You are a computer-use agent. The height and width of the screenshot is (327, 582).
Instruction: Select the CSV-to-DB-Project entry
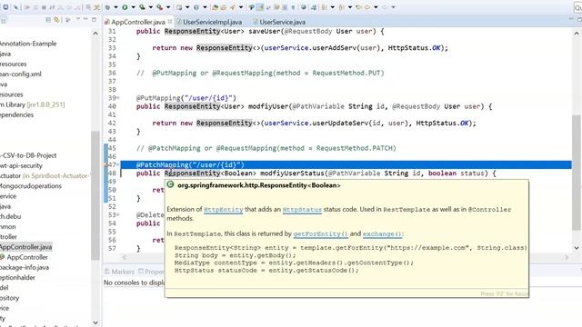coord(28,155)
